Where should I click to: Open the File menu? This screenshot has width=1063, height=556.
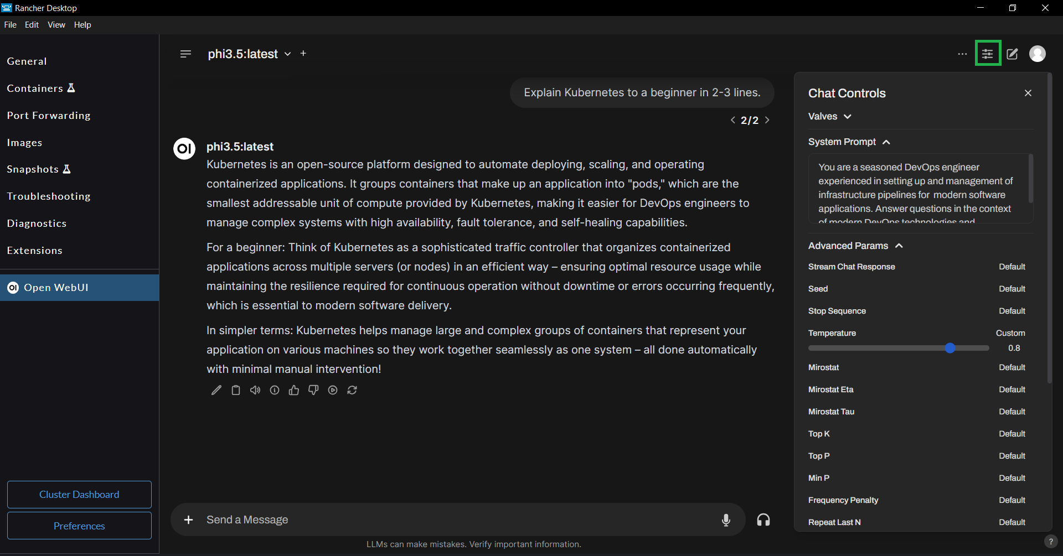[x=11, y=25]
